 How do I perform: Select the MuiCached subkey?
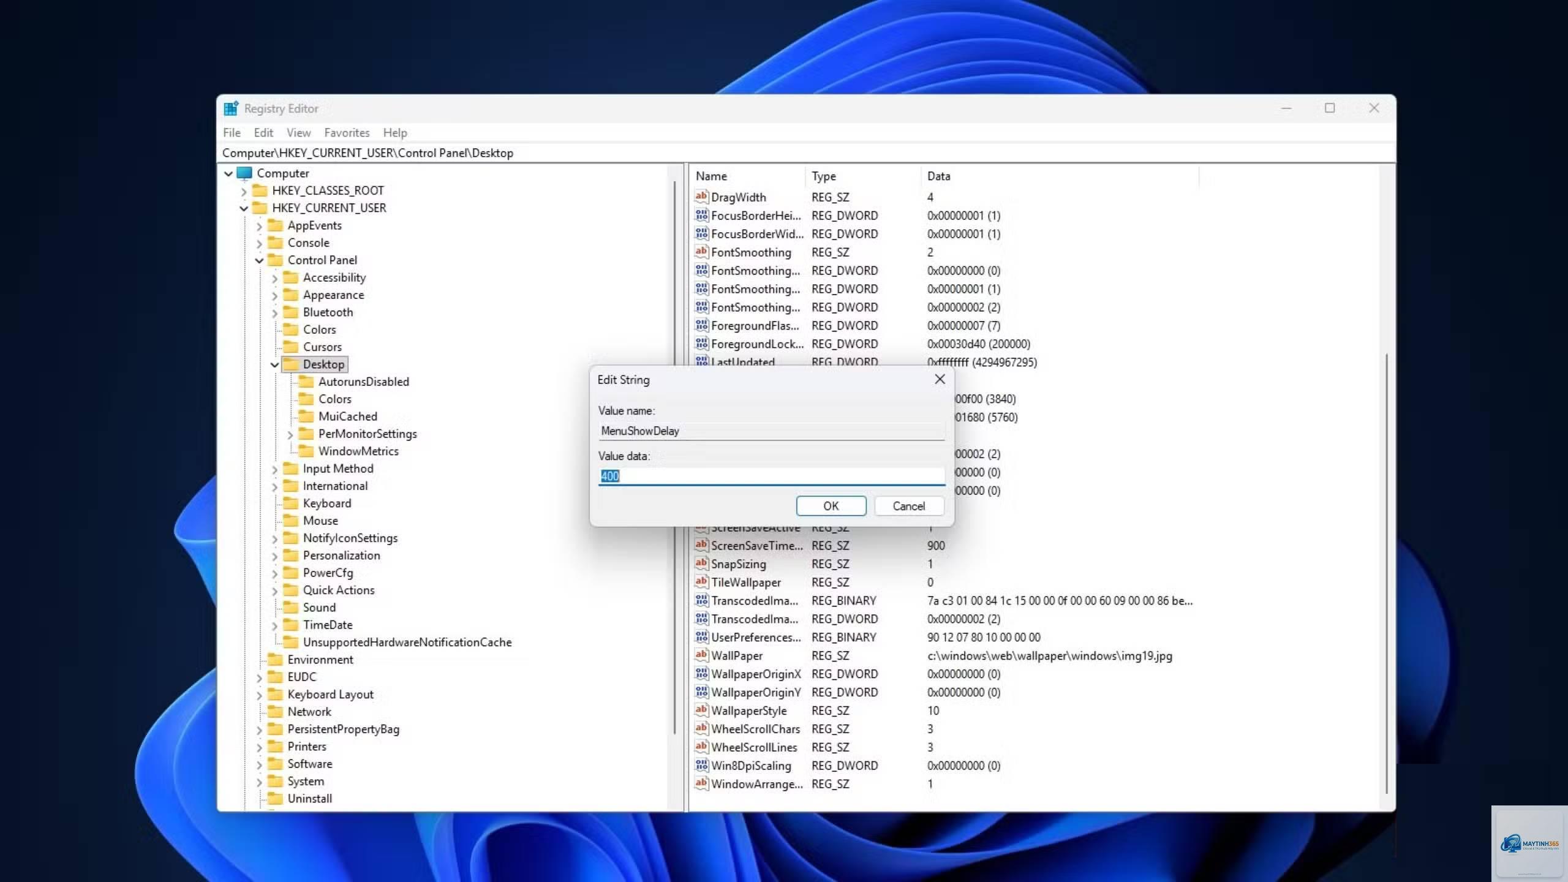[347, 417]
